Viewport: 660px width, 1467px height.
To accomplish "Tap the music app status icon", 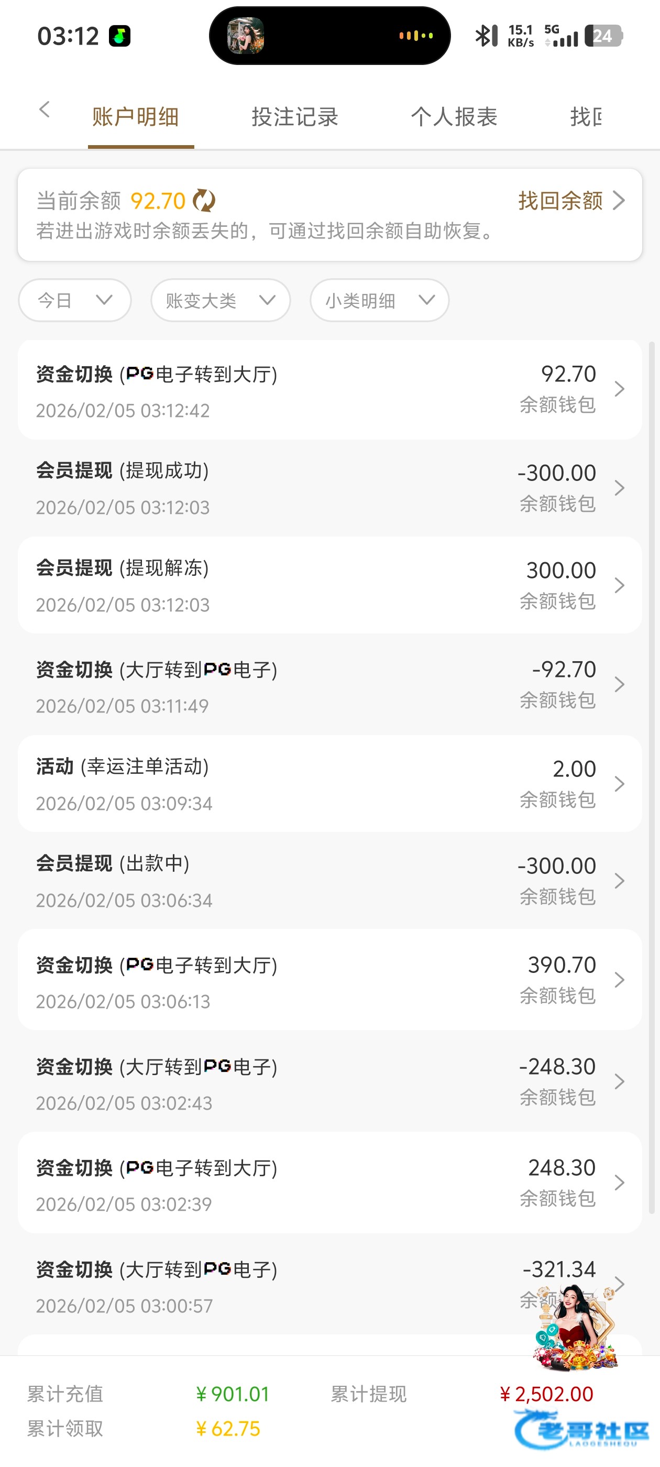I will 119,36.
